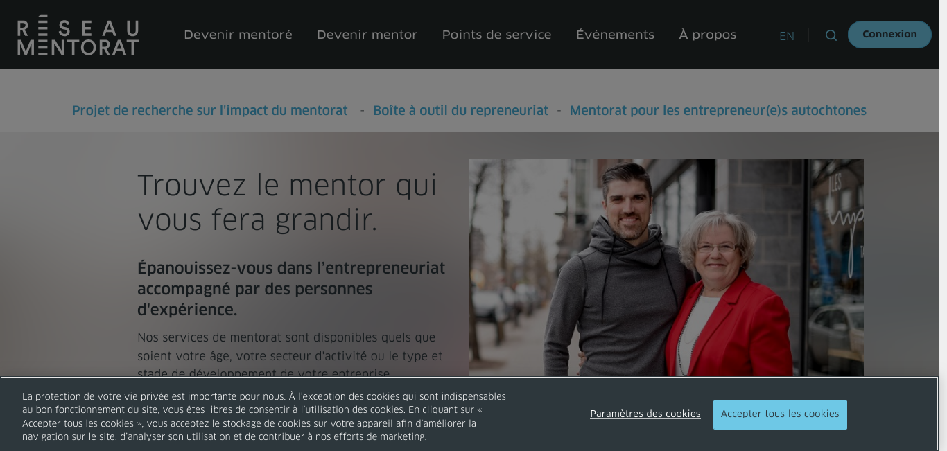Click the Connexion button
947x451 pixels.
coord(889,35)
